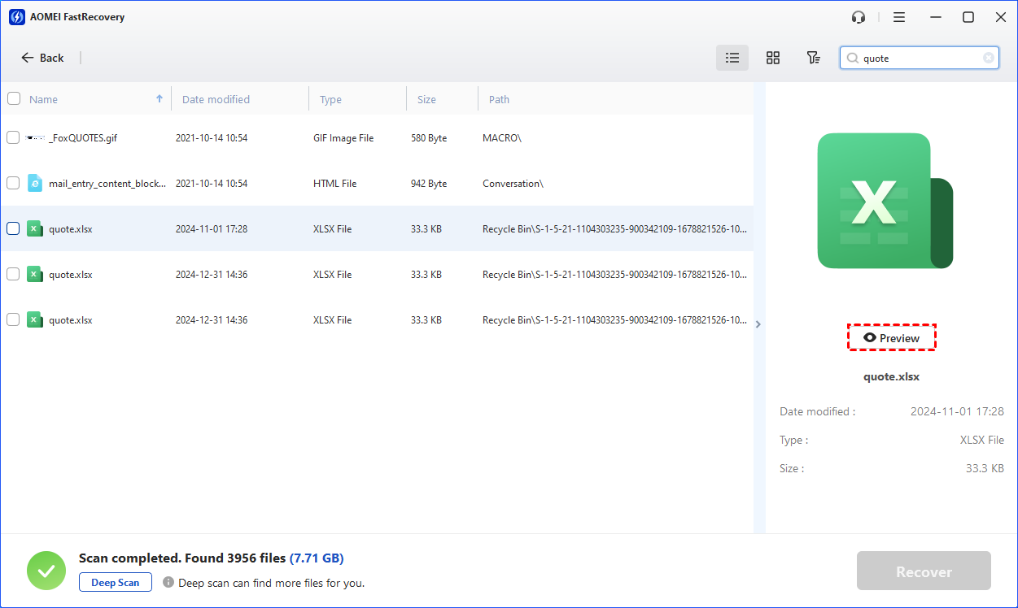Tick the select-all checkbox in header
The width and height of the screenshot is (1018, 608).
pos(14,98)
